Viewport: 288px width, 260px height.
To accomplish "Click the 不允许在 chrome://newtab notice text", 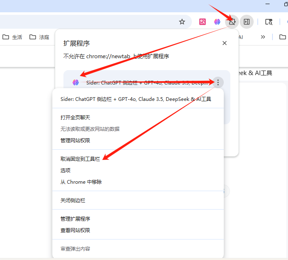I will (116, 56).
